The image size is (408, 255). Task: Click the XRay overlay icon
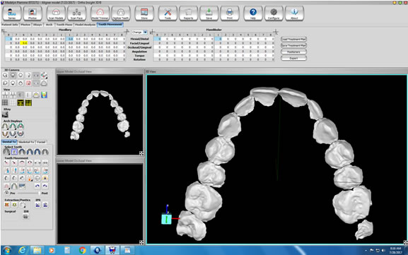[x=5, y=114]
